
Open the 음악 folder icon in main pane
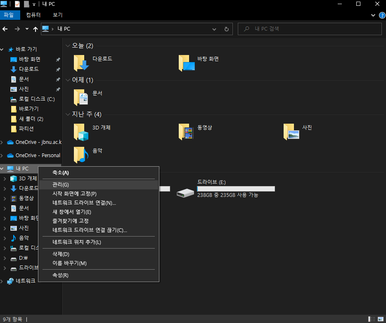point(81,155)
